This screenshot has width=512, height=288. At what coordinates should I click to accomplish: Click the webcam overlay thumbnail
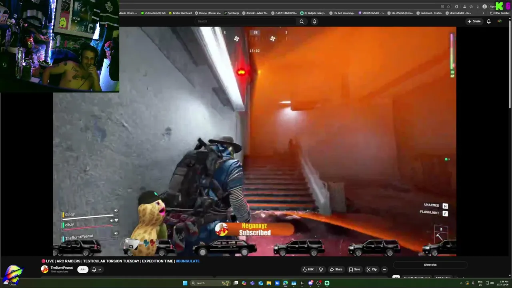point(60,46)
